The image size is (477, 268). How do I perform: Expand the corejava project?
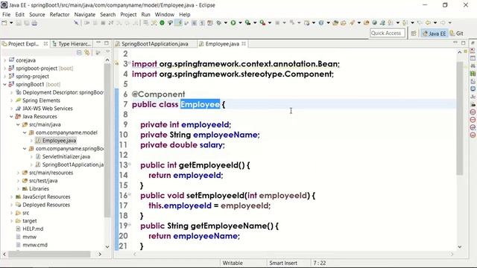pos(4,60)
